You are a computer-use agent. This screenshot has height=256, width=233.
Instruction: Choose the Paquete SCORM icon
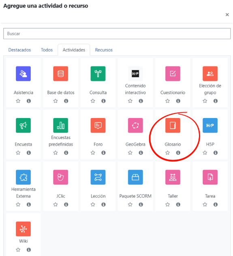135,177
